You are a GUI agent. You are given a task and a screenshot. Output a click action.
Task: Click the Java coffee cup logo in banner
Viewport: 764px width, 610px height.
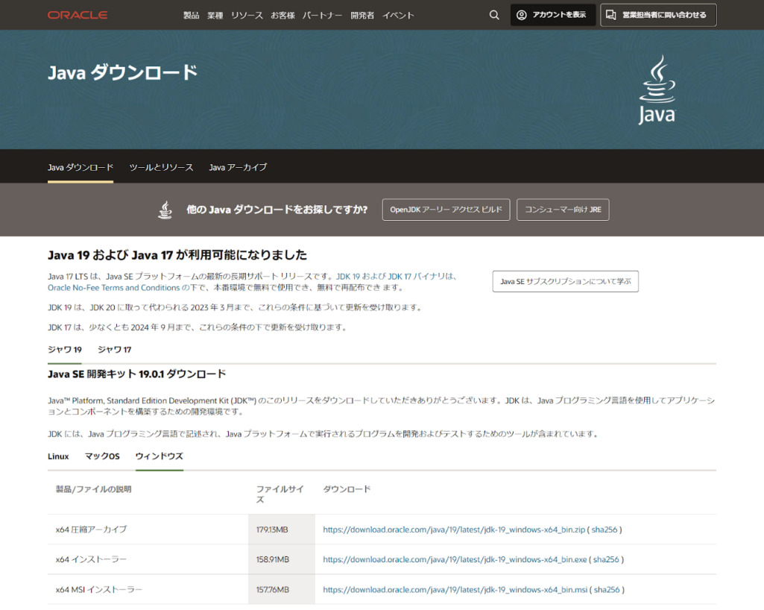tap(657, 89)
